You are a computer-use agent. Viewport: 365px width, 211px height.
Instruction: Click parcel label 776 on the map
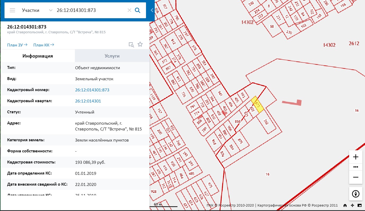coord(183,94)
